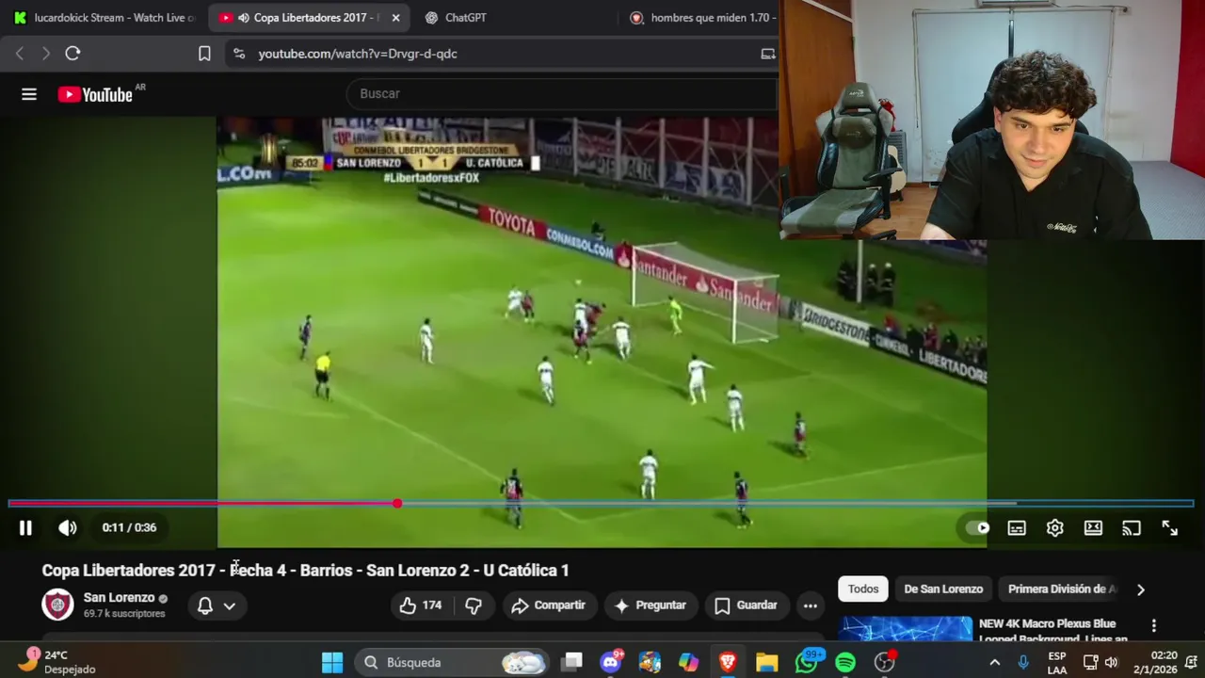Open Task View on the taskbar

click(571, 663)
